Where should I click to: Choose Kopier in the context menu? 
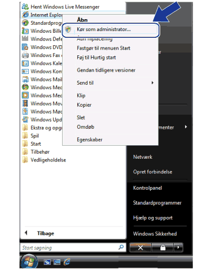[x=84, y=105]
